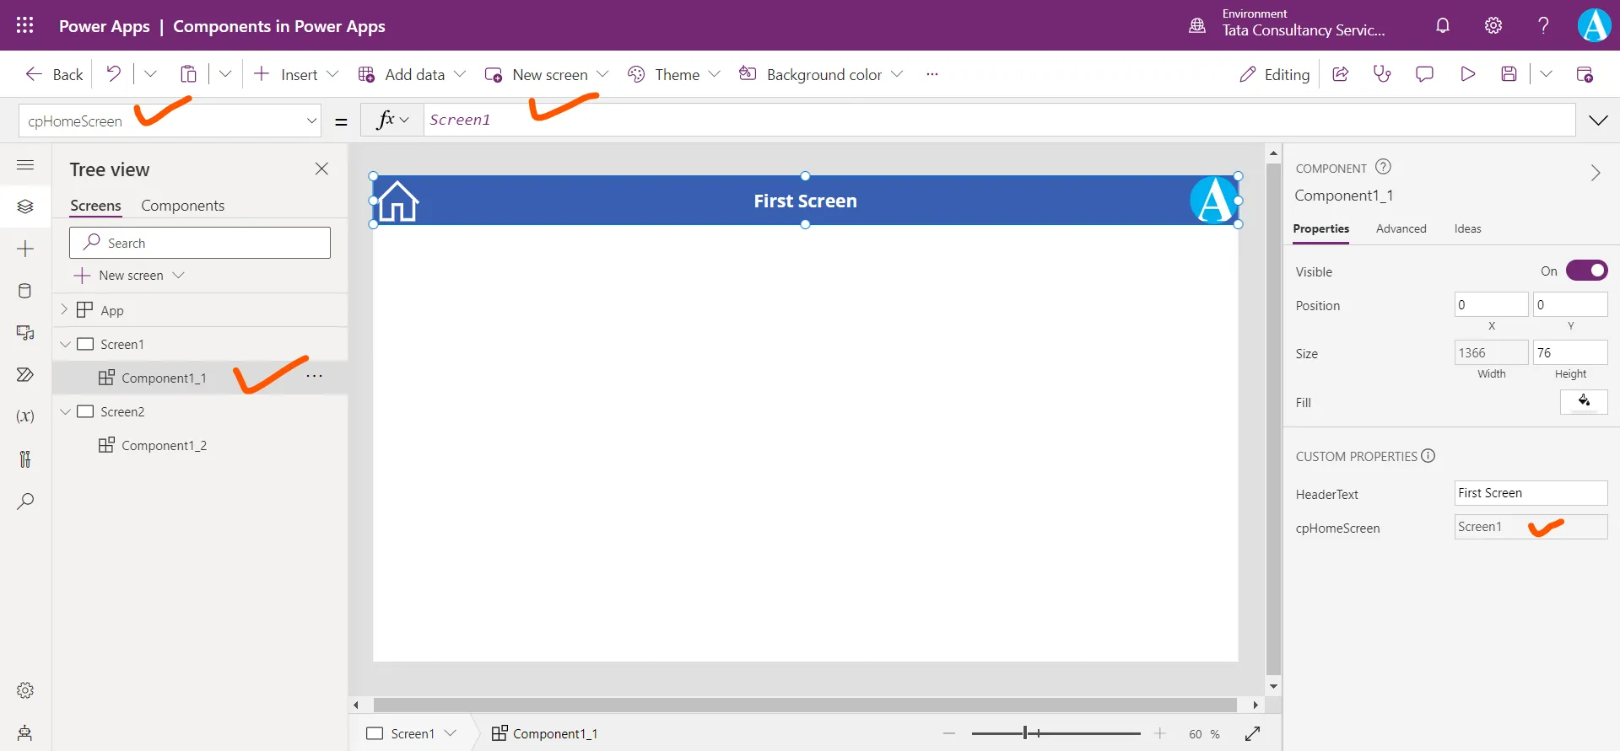Screen dimensions: 1620x751
Task: Open the app launcher waffle menu
Action: coord(25,25)
